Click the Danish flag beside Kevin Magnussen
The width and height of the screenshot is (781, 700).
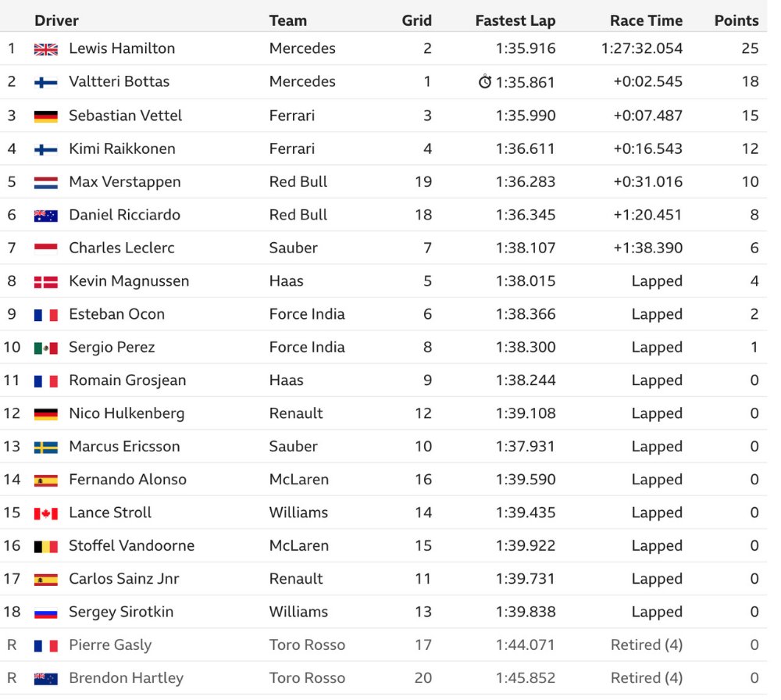(46, 281)
